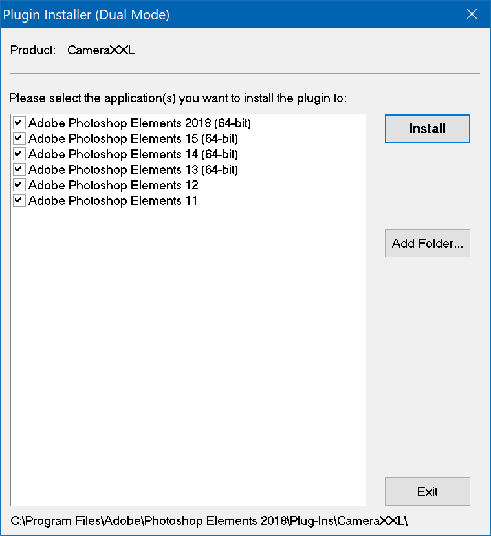Disable the Photoshop Elements 14 (64-bit) checkbox
The image size is (491, 536).
tap(19, 154)
